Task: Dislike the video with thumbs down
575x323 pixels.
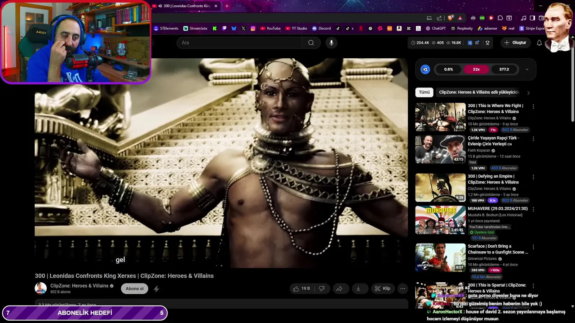Action: click(x=322, y=288)
